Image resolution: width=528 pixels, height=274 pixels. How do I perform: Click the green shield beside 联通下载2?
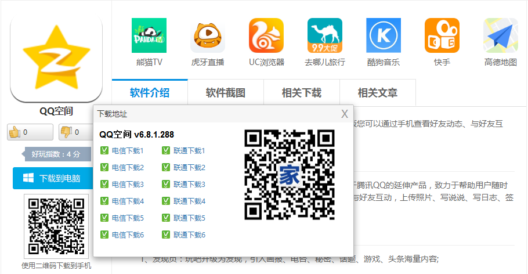(x=166, y=167)
